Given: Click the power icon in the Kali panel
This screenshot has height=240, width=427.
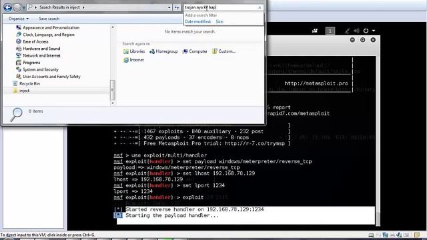Looking at the screenshot, I should [366, 31].
